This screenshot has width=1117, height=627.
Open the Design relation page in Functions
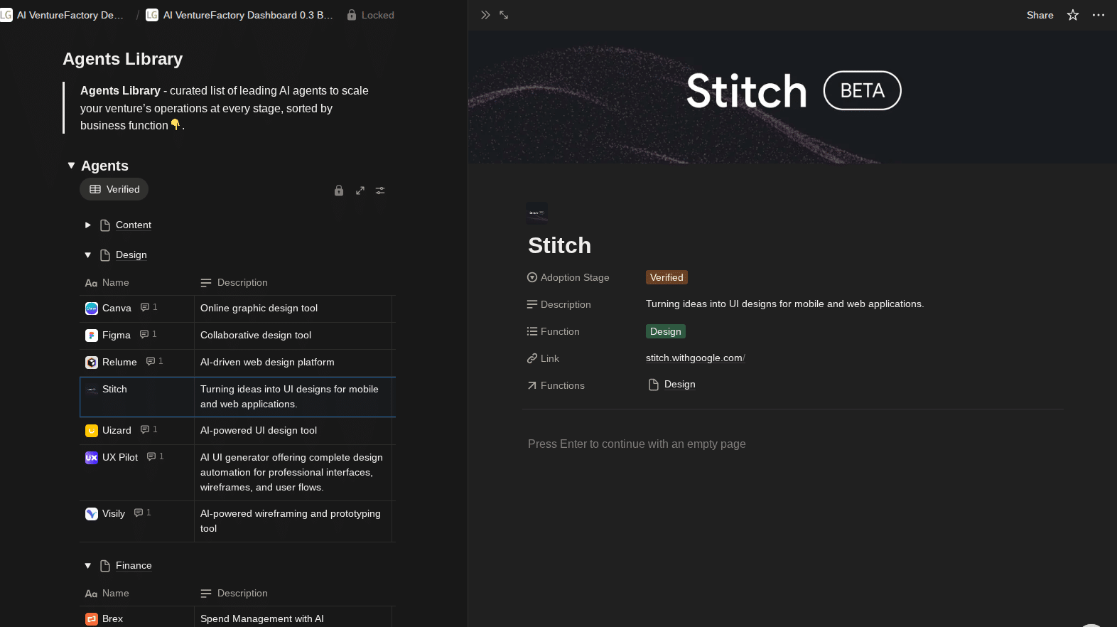coord(672,385)
